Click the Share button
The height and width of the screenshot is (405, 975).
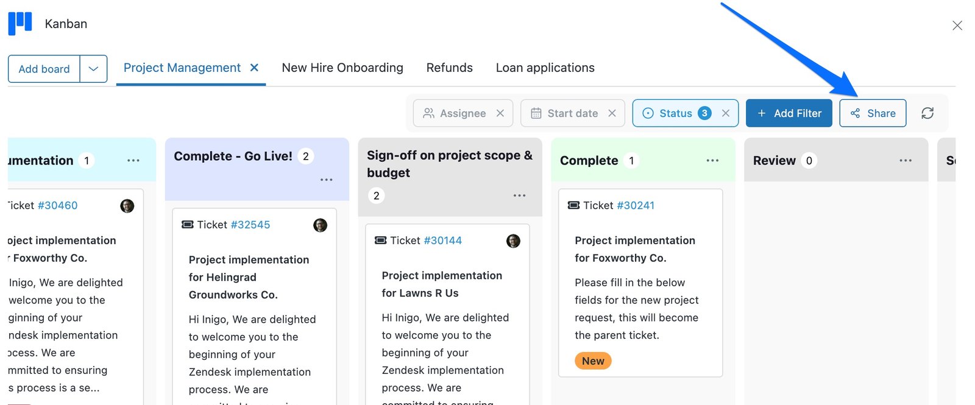click(x=873, y=113)
